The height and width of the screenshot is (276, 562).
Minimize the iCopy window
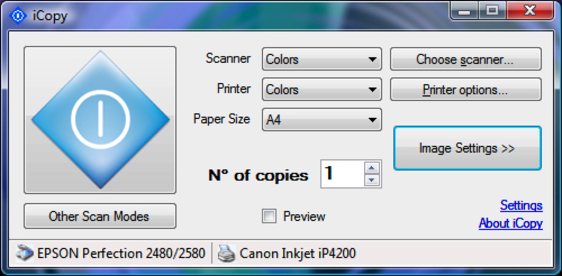click(x=464, y=11)
